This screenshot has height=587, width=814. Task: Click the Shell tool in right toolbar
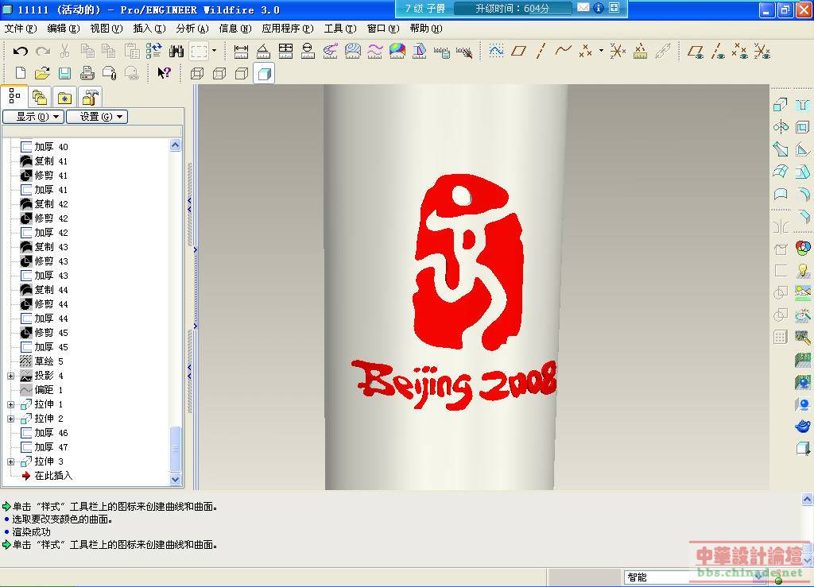coord(803,127)
